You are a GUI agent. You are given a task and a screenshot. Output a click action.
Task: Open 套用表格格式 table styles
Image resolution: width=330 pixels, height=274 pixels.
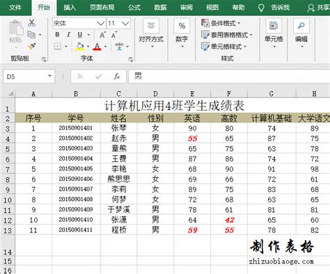click(227, 35)
